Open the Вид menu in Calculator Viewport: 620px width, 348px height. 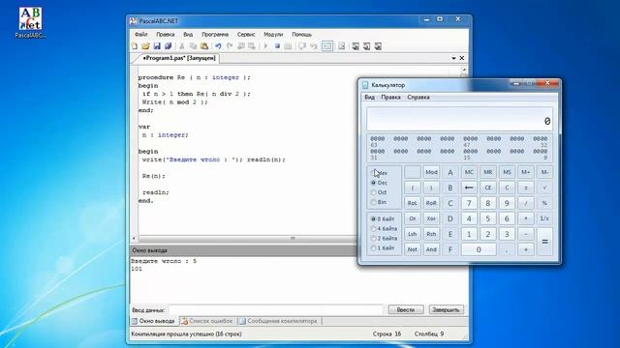click(x=370, y=97)
